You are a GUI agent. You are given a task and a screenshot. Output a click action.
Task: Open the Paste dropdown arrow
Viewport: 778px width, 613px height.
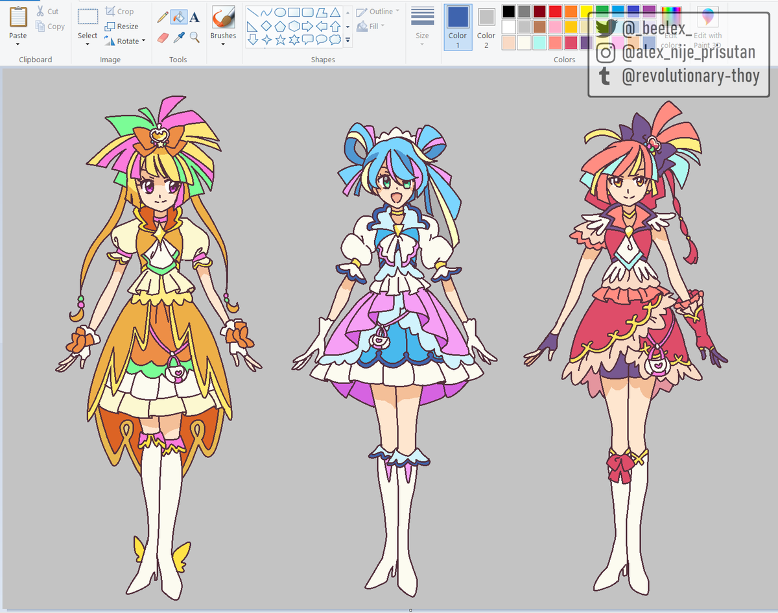(18, 44)
